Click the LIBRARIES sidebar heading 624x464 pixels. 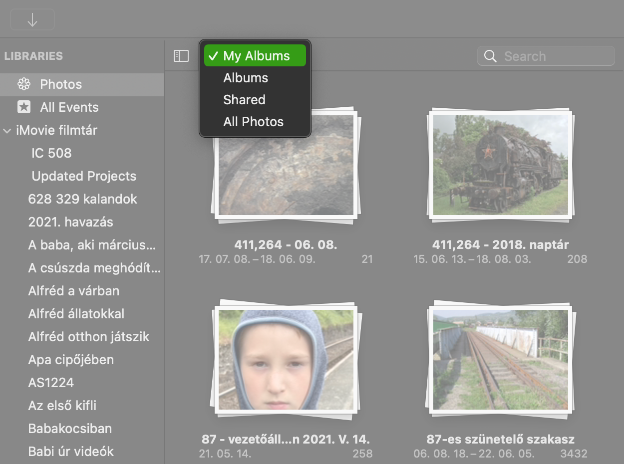[33, 56]
